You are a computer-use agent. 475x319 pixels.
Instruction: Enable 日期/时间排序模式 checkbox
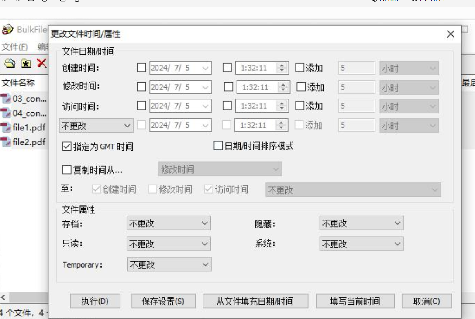click(218, 146)
